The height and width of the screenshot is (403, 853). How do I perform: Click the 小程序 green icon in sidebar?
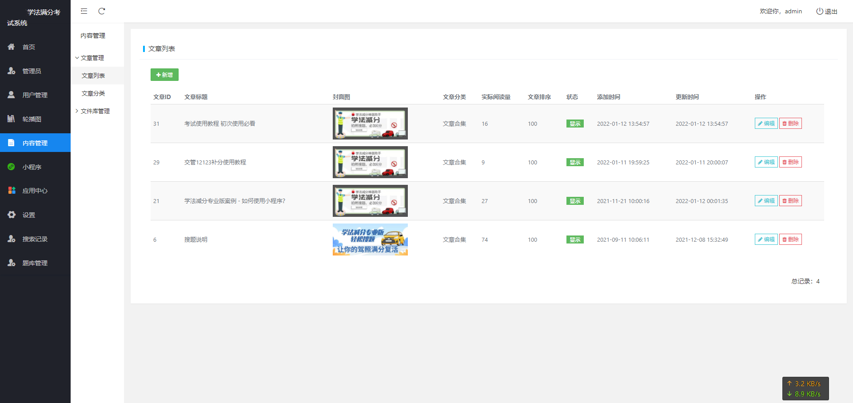[x=12, y=167]
